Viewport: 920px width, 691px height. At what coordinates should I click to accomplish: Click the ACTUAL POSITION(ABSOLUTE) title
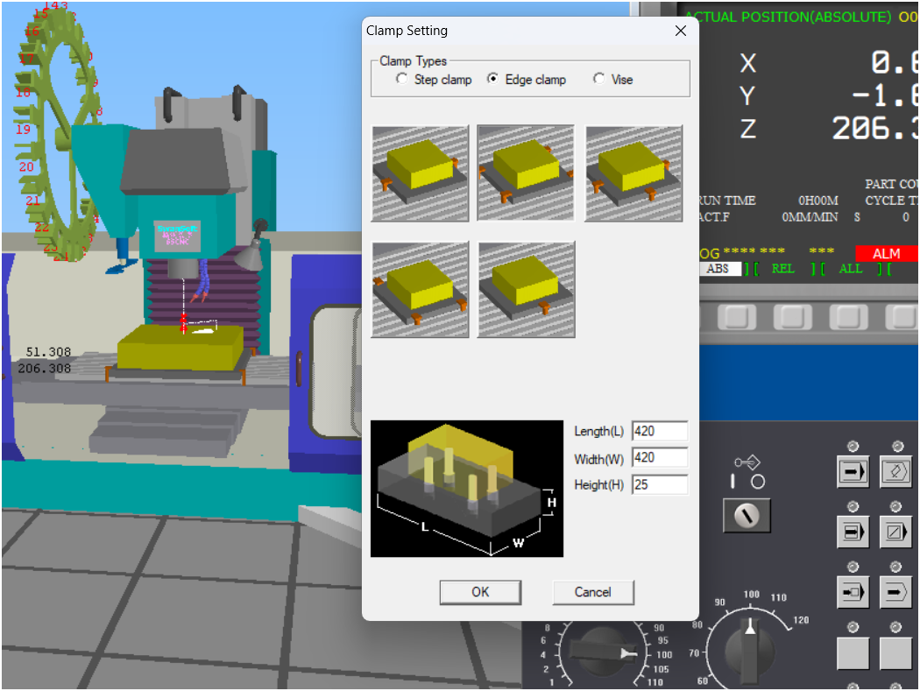pos(788,17)
